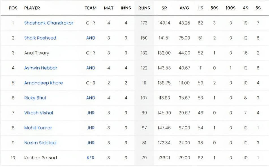
Task: Open Amandeep Khare player profile
Action: (x=43, y=83)
